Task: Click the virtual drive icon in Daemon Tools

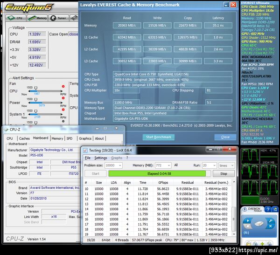Action: [259, 223]
